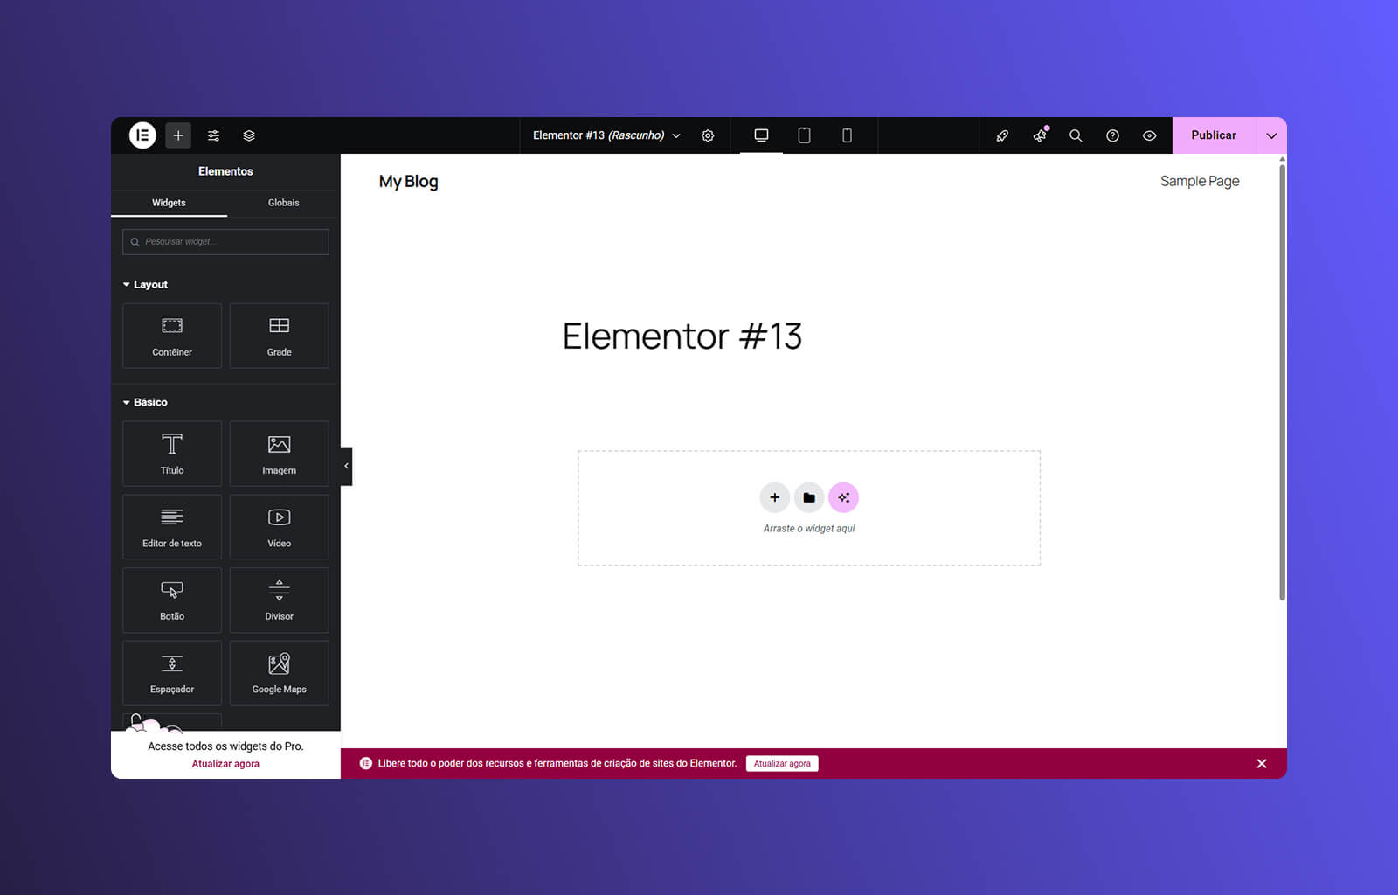Click the preview vertical scrollbar
This screenshot has height=895, width=1398.
[x=1282, y=382]
